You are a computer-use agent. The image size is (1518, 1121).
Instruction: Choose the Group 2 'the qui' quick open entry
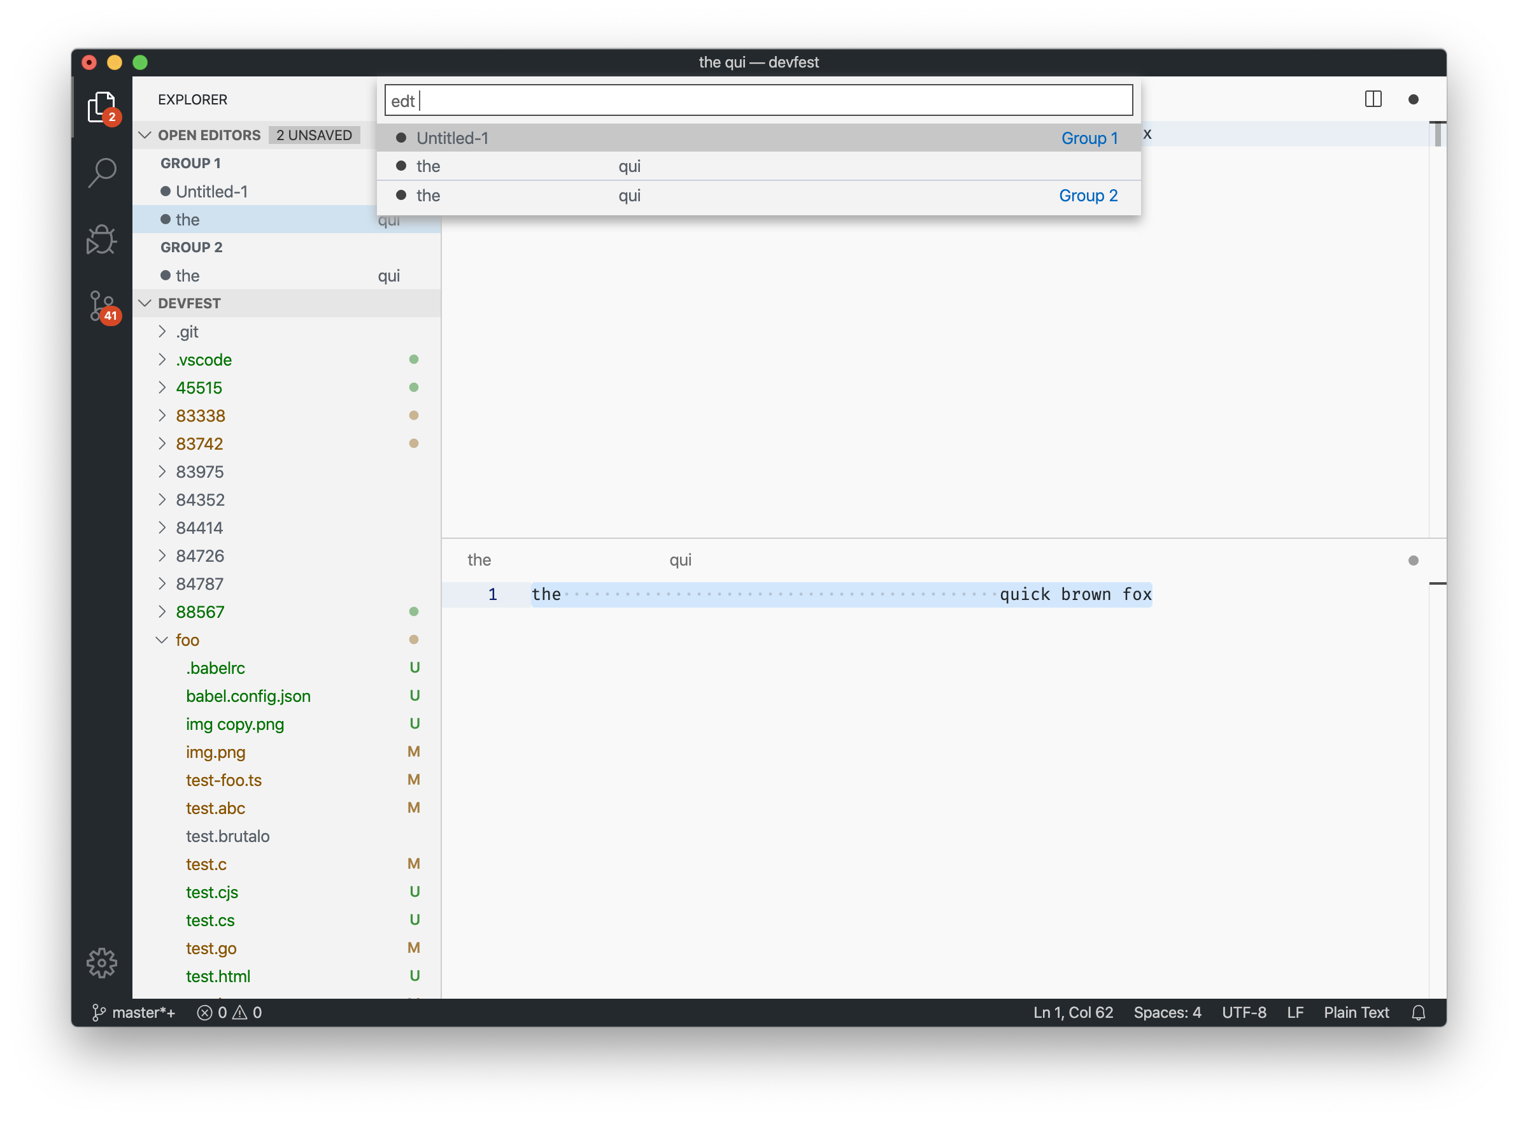pos(611,196)
